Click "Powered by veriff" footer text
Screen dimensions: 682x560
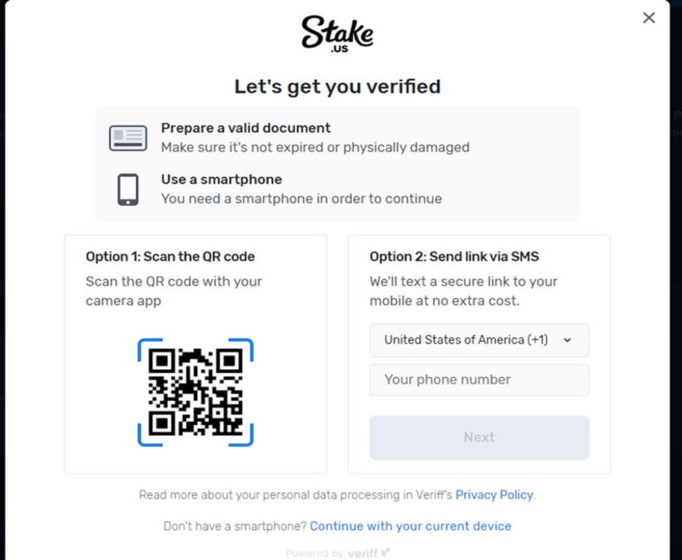pos(338,553)
